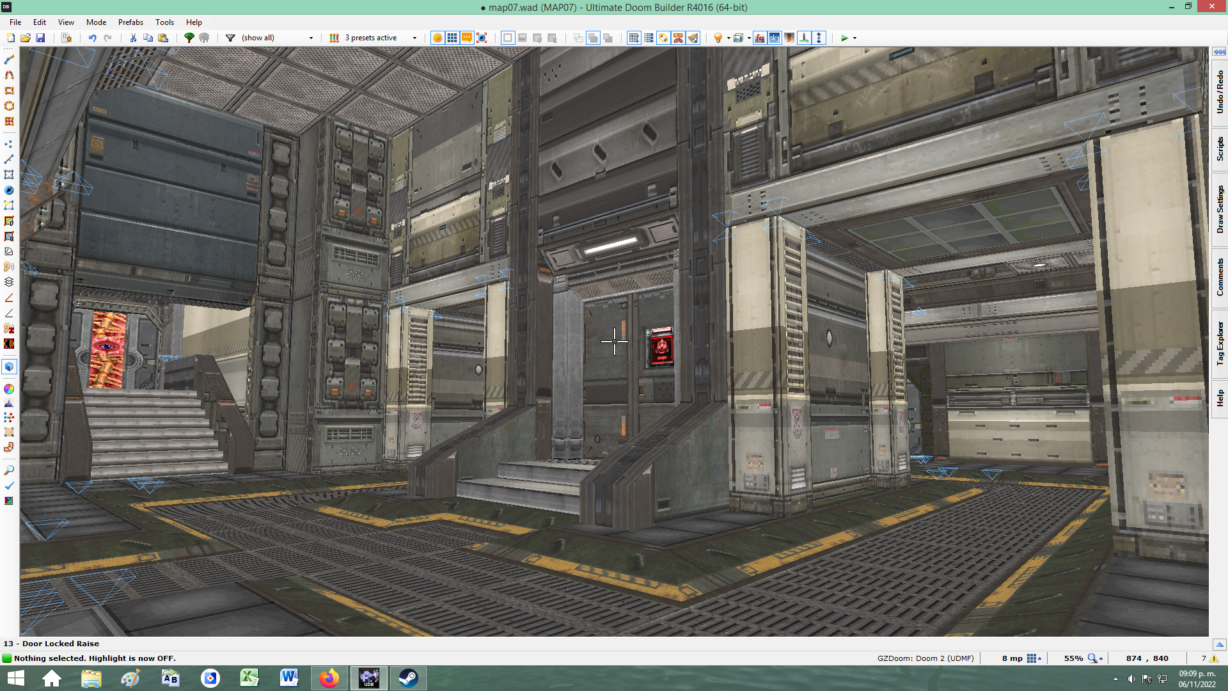
Task: Select Draw Ellipse mode icon
Action: pos(9,106)
